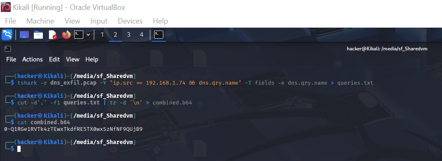This screenshot has height=161, width=442.
Task: Launch Firefox from the panel
Action: [x=66, y=35]
